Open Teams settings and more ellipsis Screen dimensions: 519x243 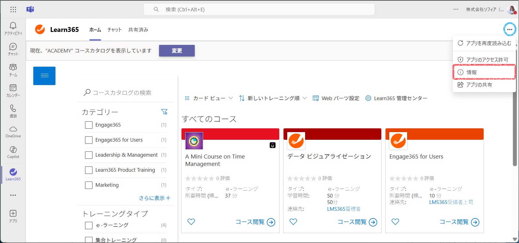[x=456, y=10]
